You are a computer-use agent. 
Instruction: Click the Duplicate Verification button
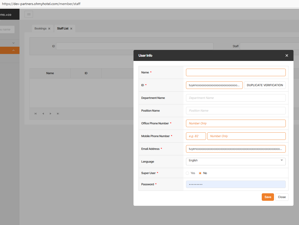click(x=265, y=85)
